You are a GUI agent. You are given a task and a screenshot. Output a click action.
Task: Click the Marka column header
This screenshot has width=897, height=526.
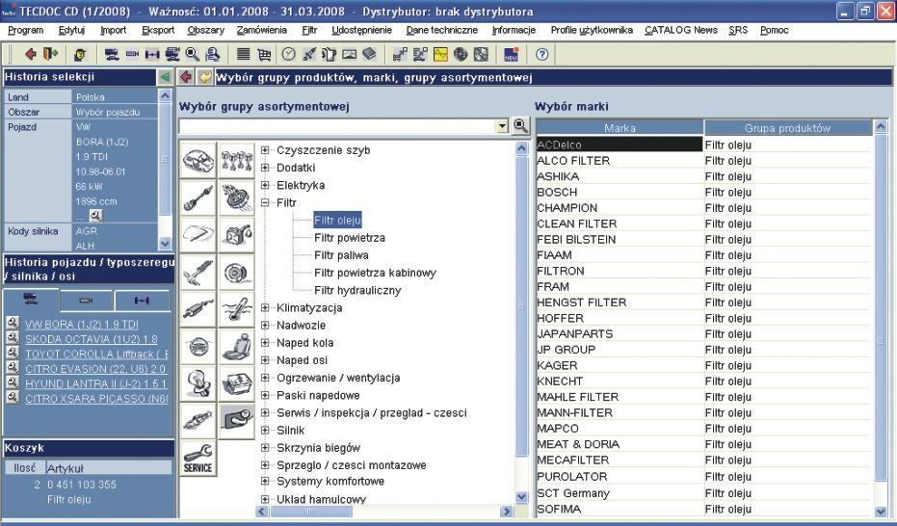point(620,128)
